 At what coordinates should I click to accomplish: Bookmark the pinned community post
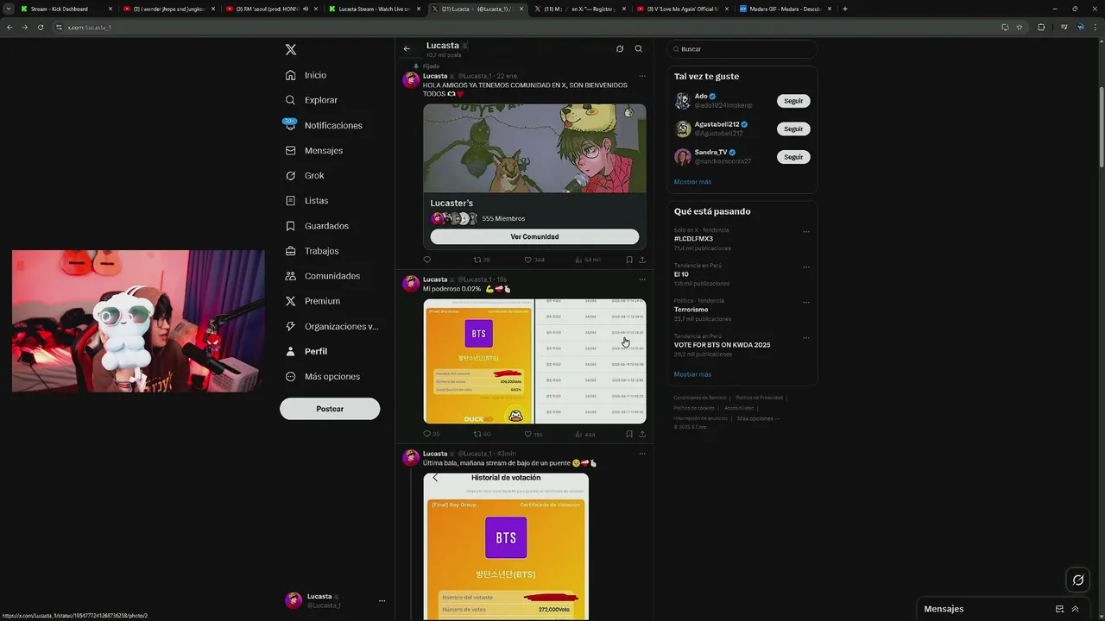(x=629, y=260)
